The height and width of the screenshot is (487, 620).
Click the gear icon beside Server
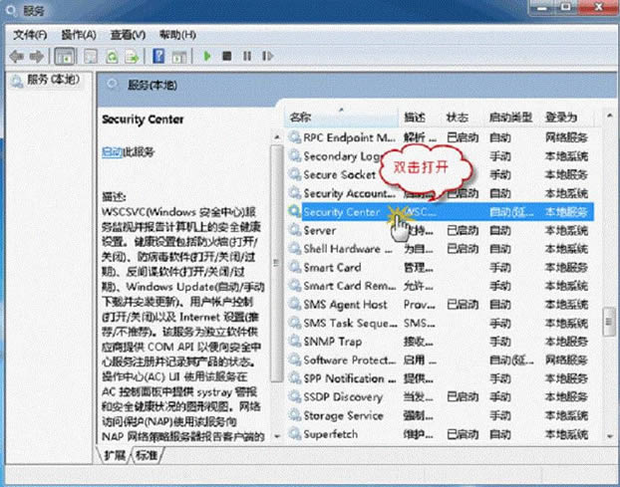tap(295, 230)
